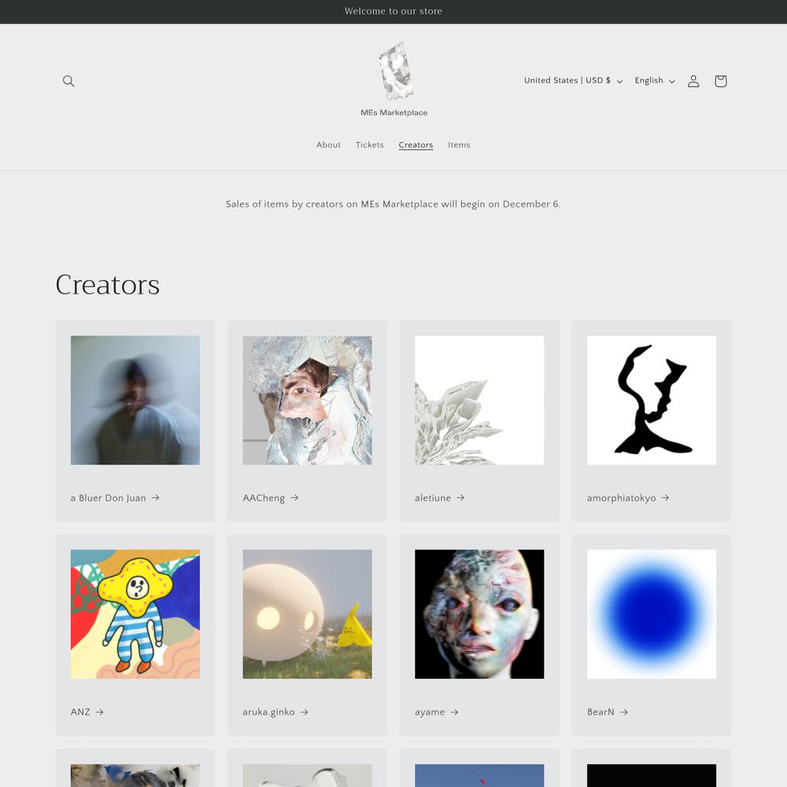
Task: Select the Creators menu item
Action: [x=416, y=145]
